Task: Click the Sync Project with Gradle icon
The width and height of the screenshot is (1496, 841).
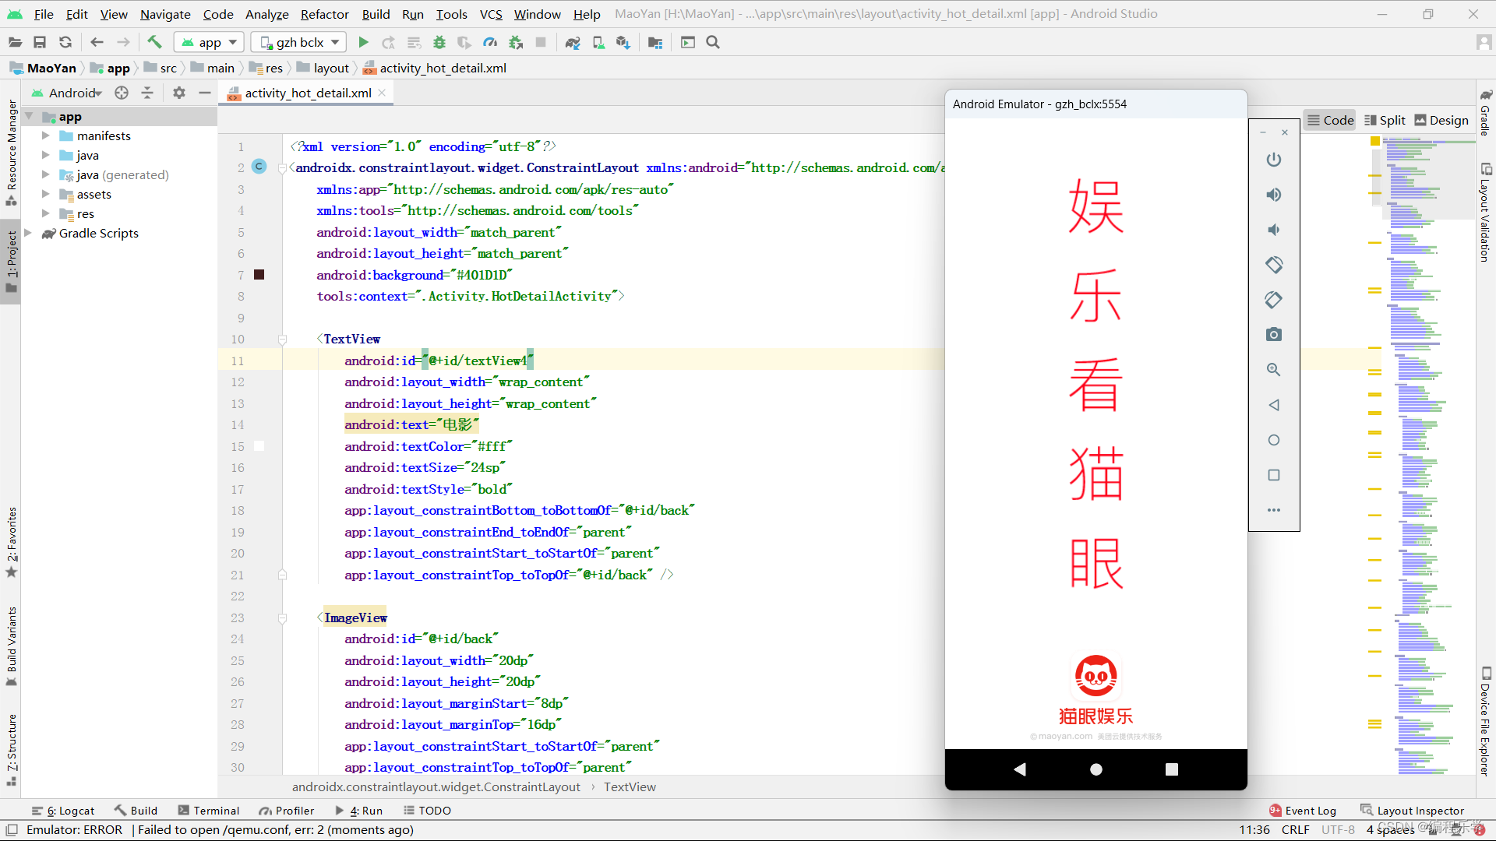Action: click(x=573, y=42)
